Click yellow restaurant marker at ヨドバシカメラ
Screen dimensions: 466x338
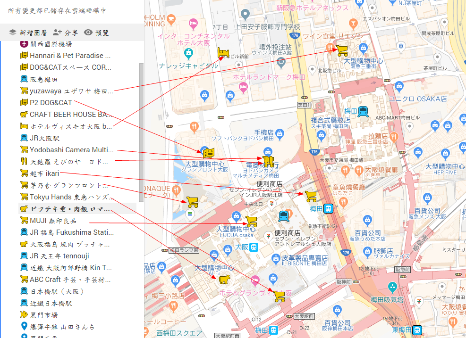point(268,162)
